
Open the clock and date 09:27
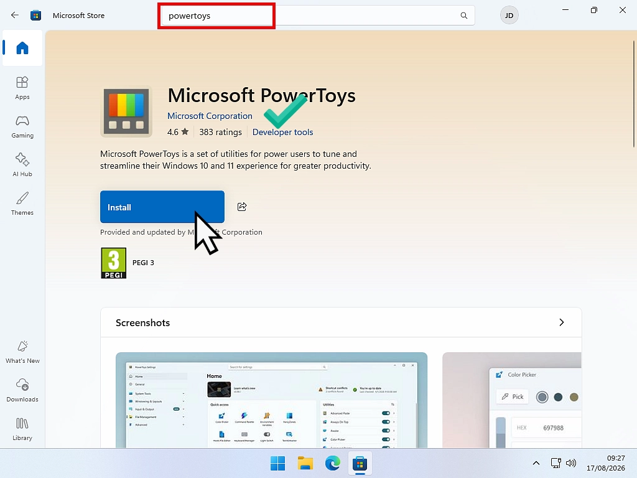pos(606,463)
